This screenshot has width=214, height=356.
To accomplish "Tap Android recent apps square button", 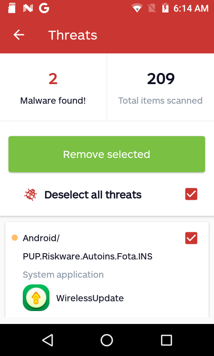I will coord(166,340).
